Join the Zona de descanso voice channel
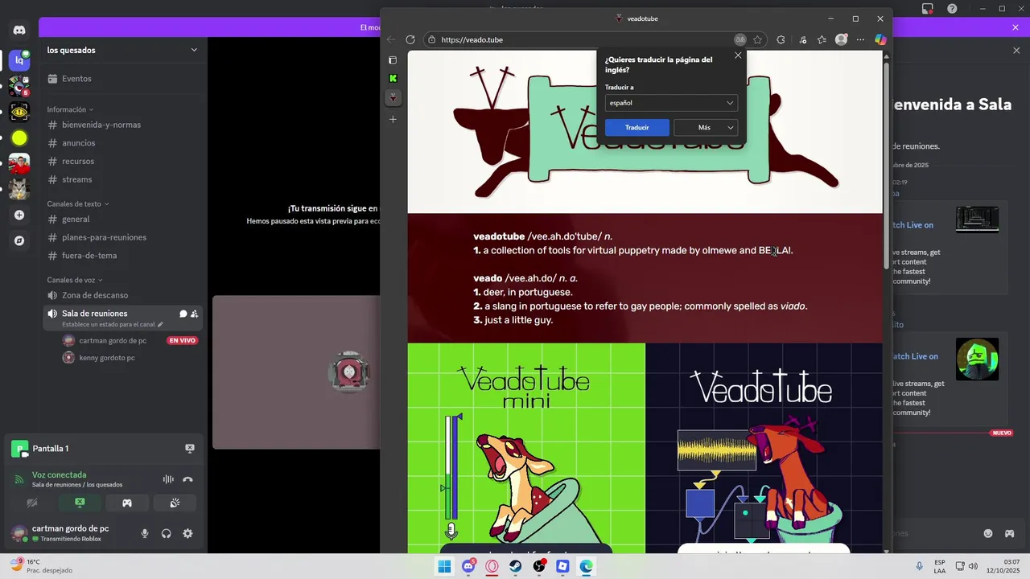Screen dimensions: 1030x579 (x=122, y=295)
